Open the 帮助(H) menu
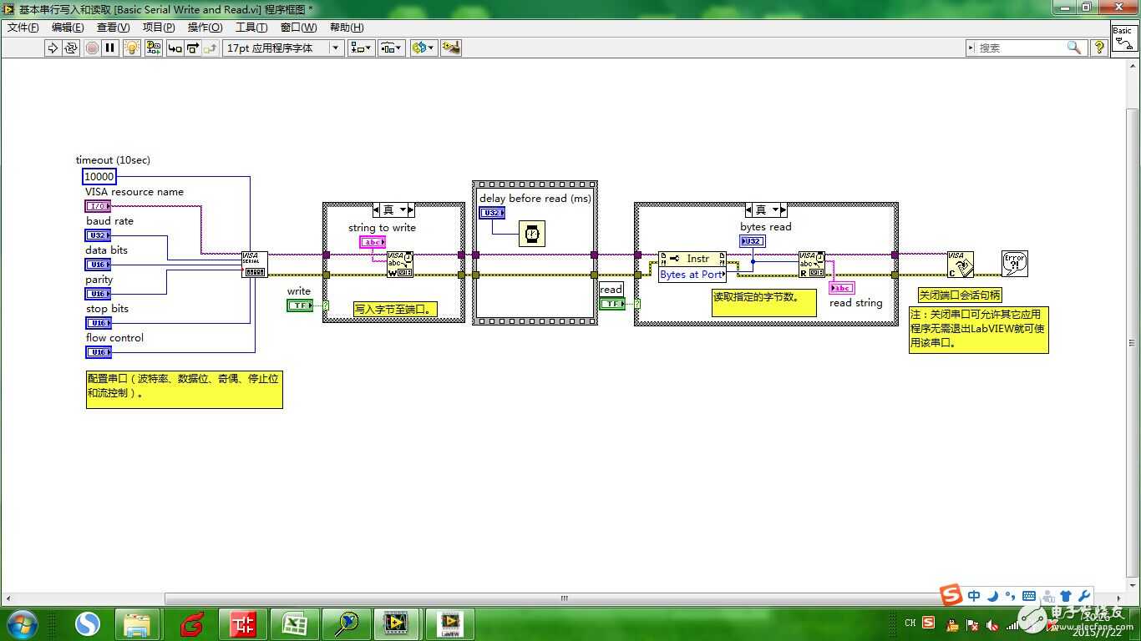This screenshot has width=1141, height=641. click(347, 27)
